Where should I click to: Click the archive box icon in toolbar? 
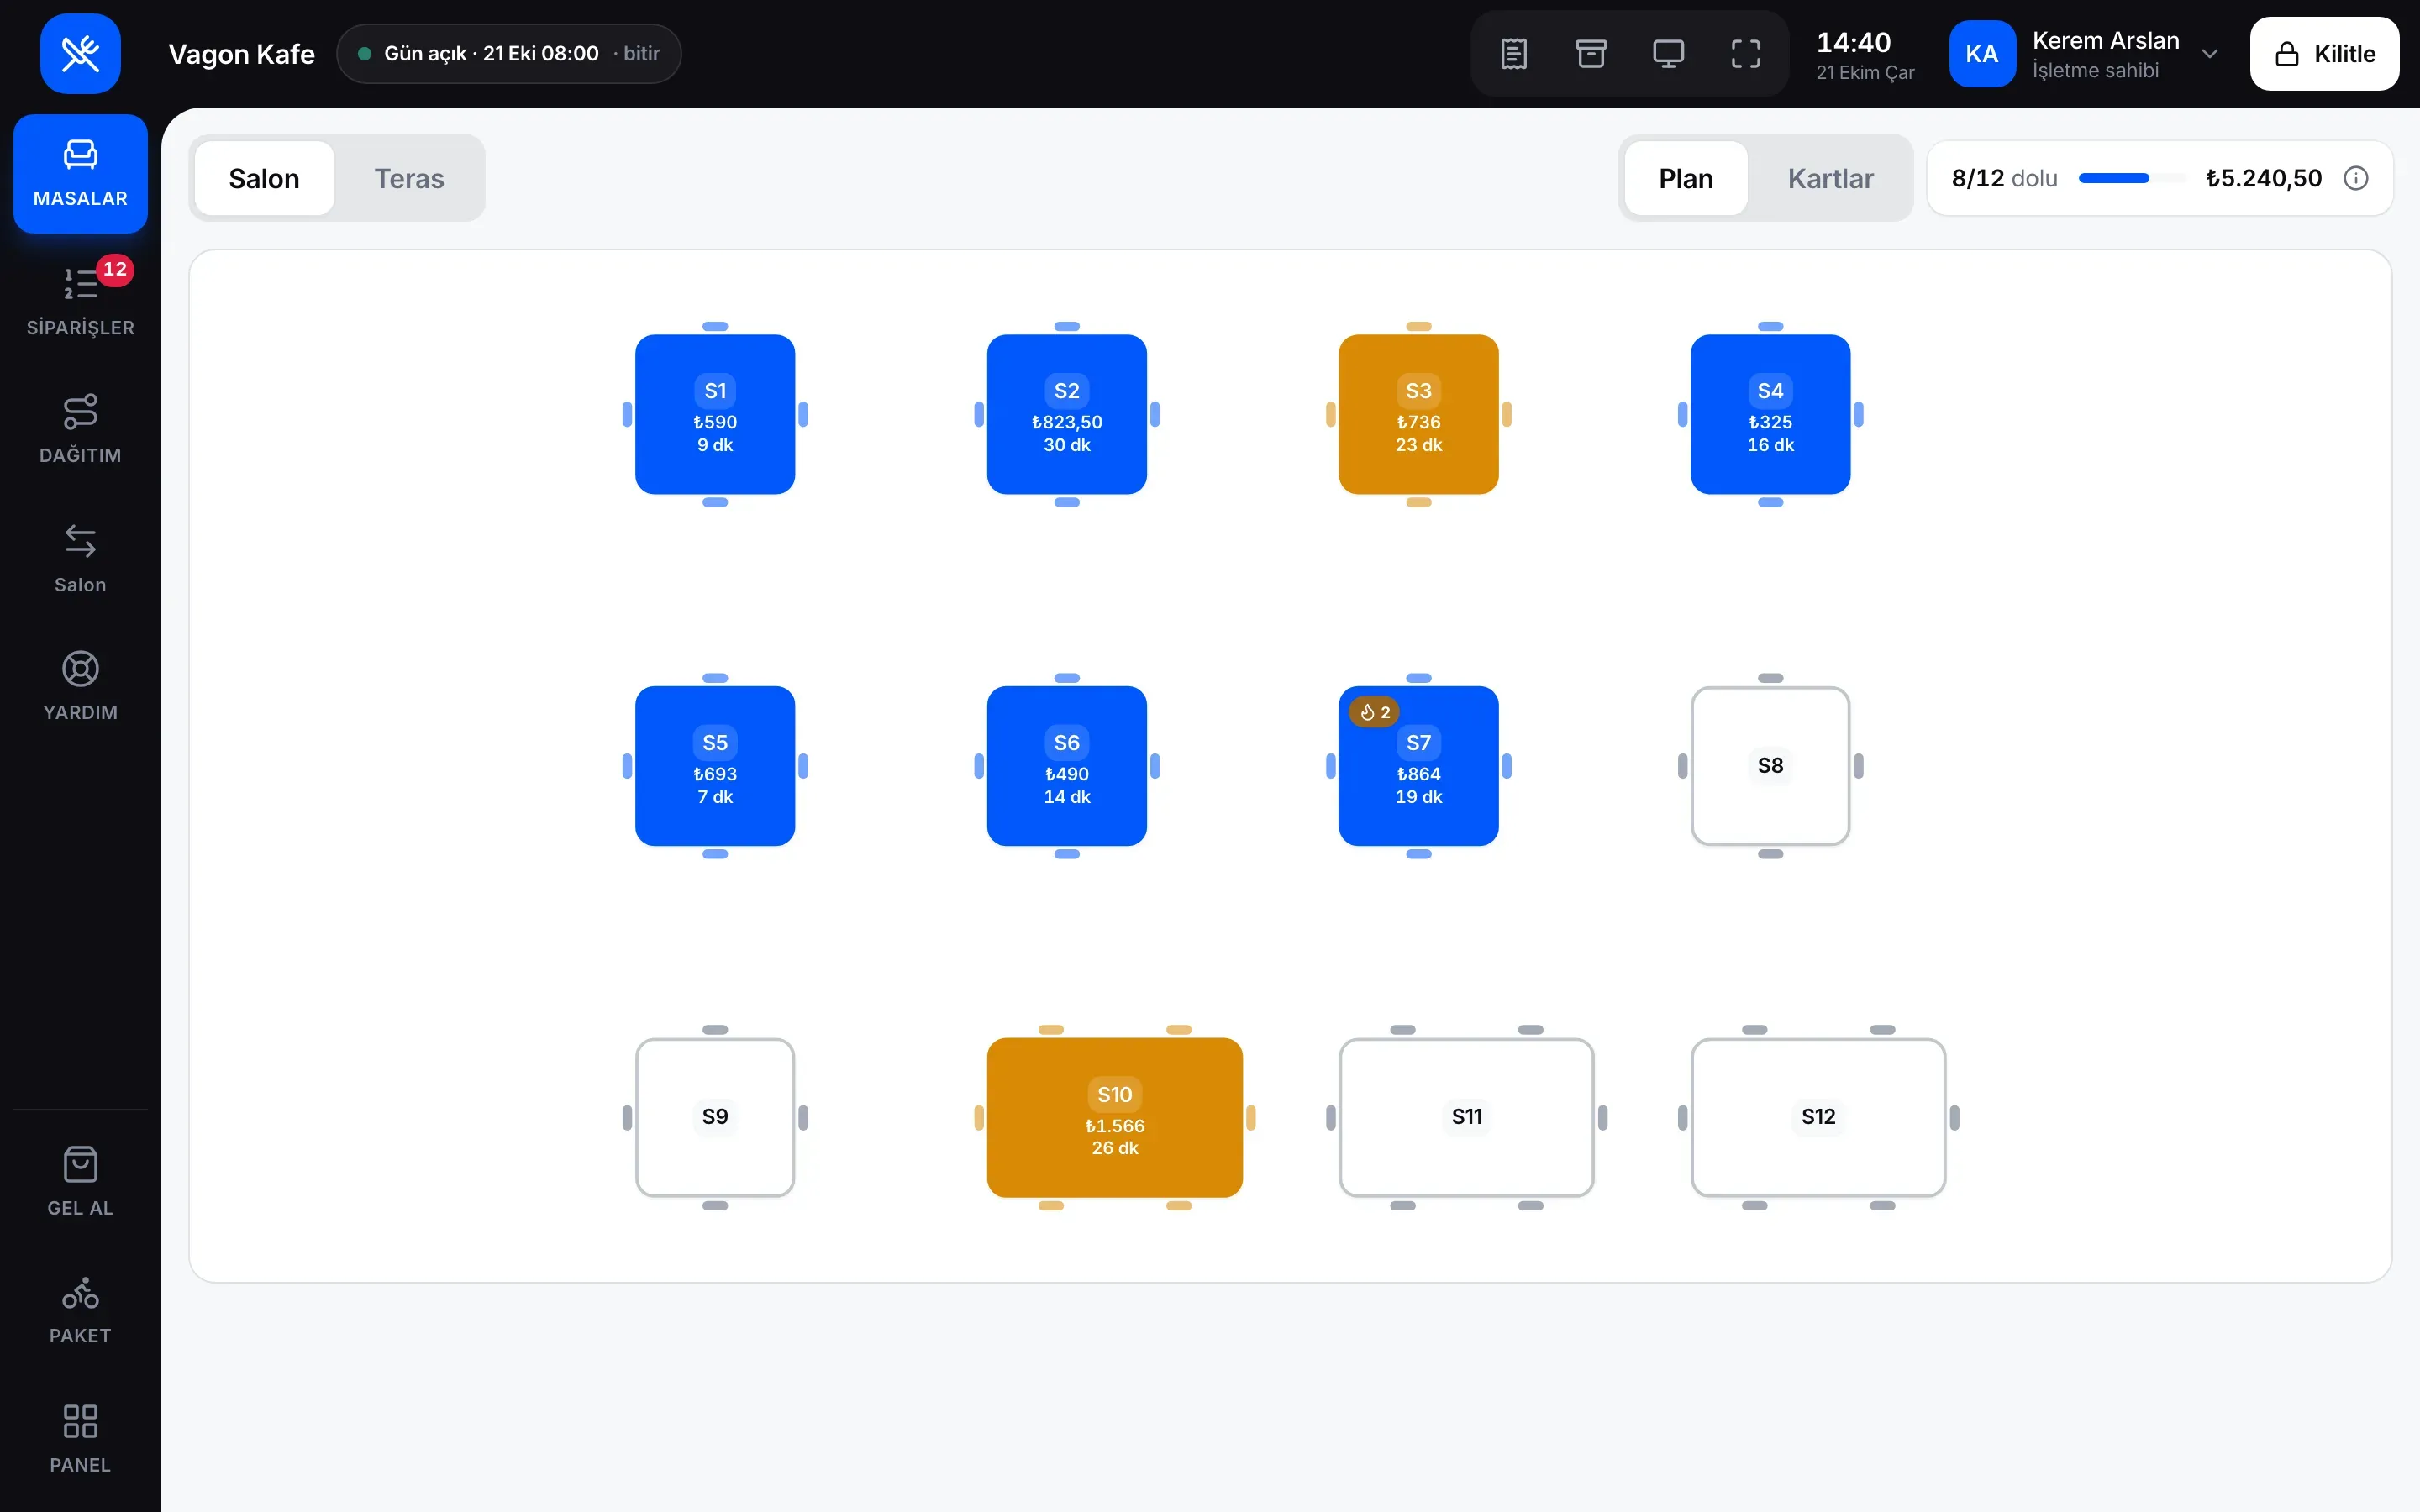[1591, 53]
